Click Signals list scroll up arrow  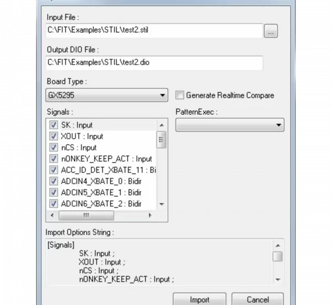tap(162, 125)
